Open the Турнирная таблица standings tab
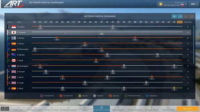The height and width of the screenshot is (112, 200). pos(152,109)
